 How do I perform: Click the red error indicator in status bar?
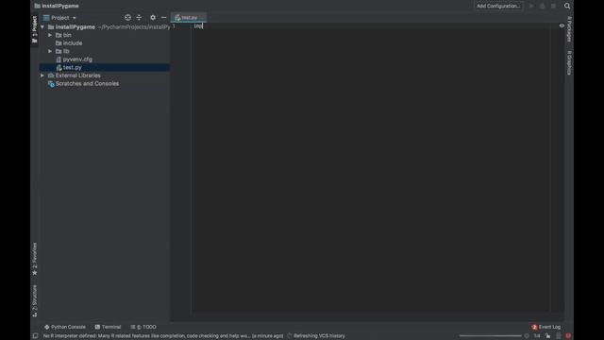coord(568,336)
